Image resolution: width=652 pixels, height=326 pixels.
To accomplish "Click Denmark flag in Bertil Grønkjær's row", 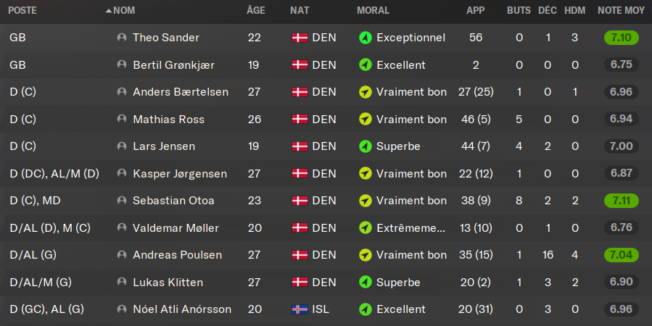I will click(x=299, y=65).
